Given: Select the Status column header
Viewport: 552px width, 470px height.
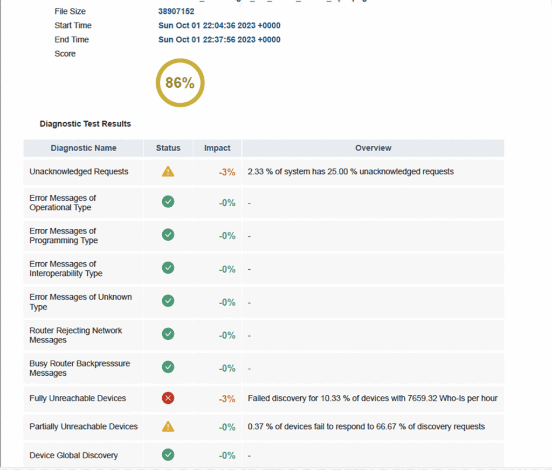Looking at the screenshot, I should pos(168,148).
